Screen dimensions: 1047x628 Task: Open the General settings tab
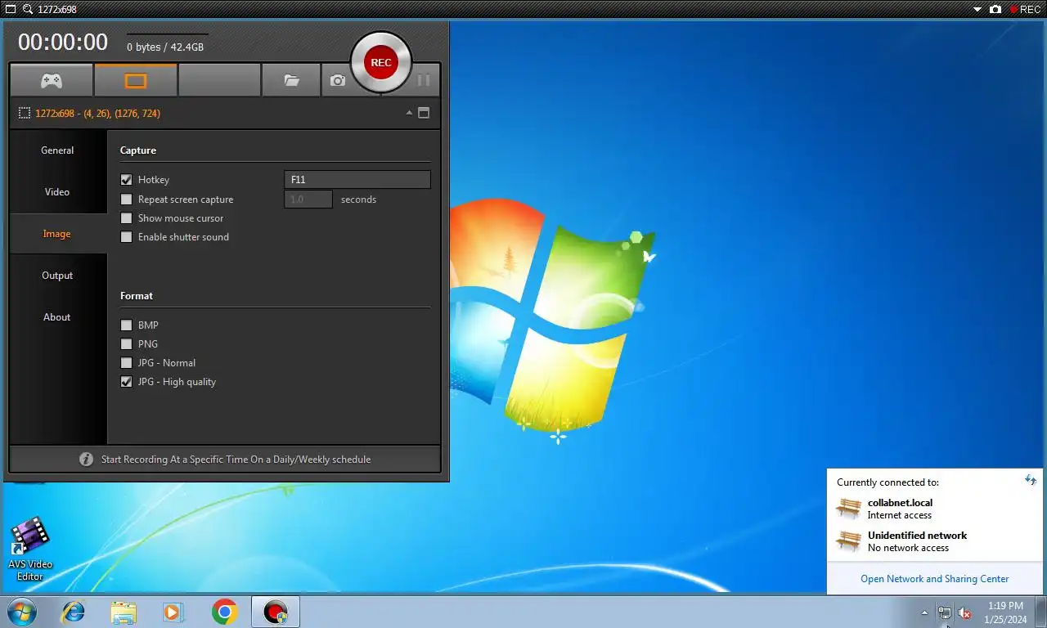pos(57,150)
